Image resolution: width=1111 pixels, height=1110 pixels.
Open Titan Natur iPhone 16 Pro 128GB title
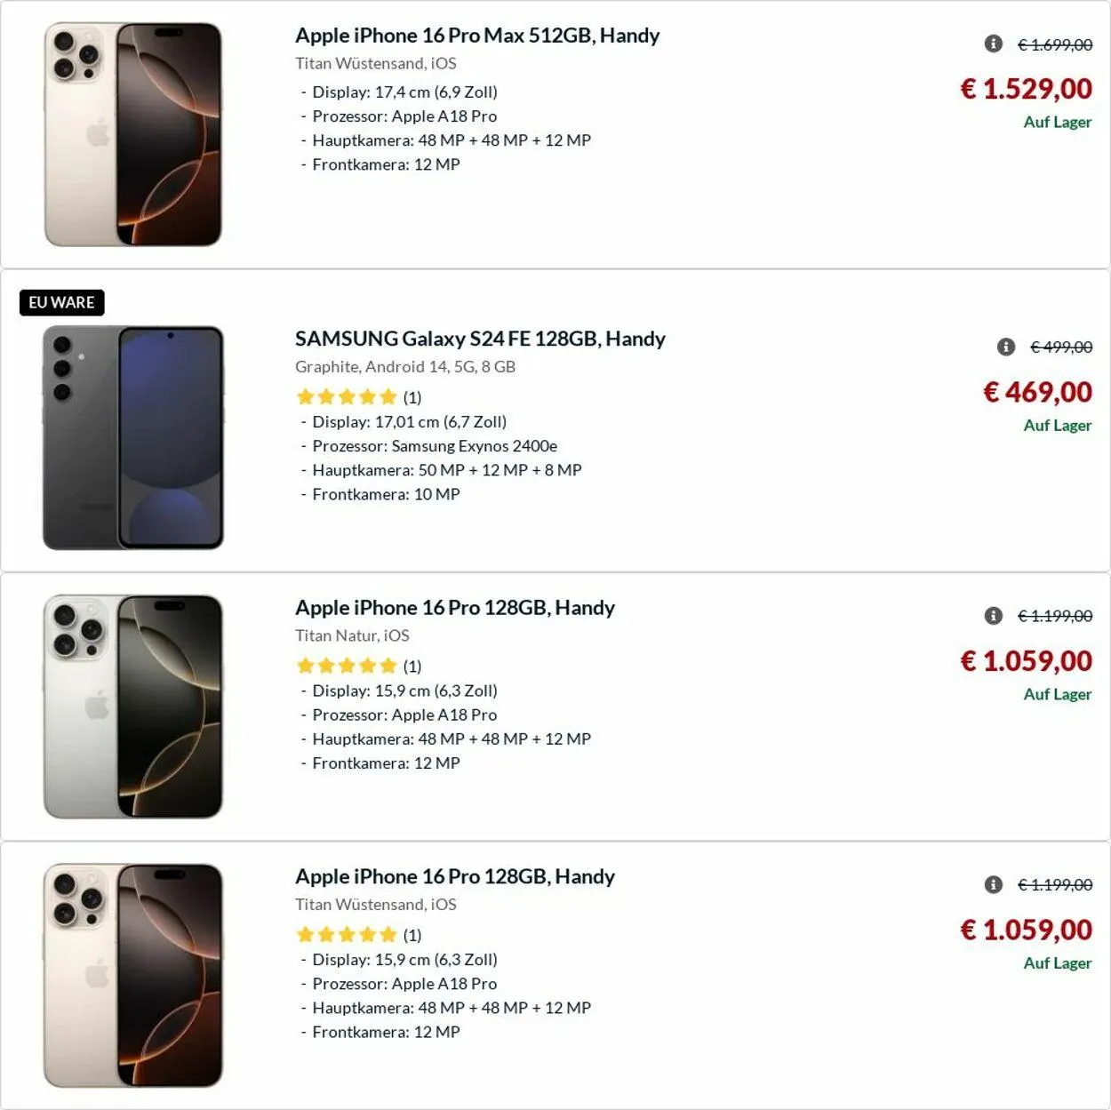pos(455,608)
